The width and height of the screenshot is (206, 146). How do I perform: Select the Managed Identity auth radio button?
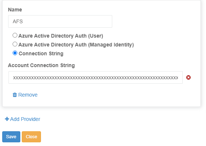coord(15,44)
